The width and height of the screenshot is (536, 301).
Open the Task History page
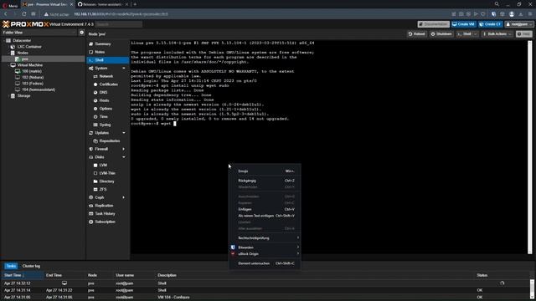point(105,214)
